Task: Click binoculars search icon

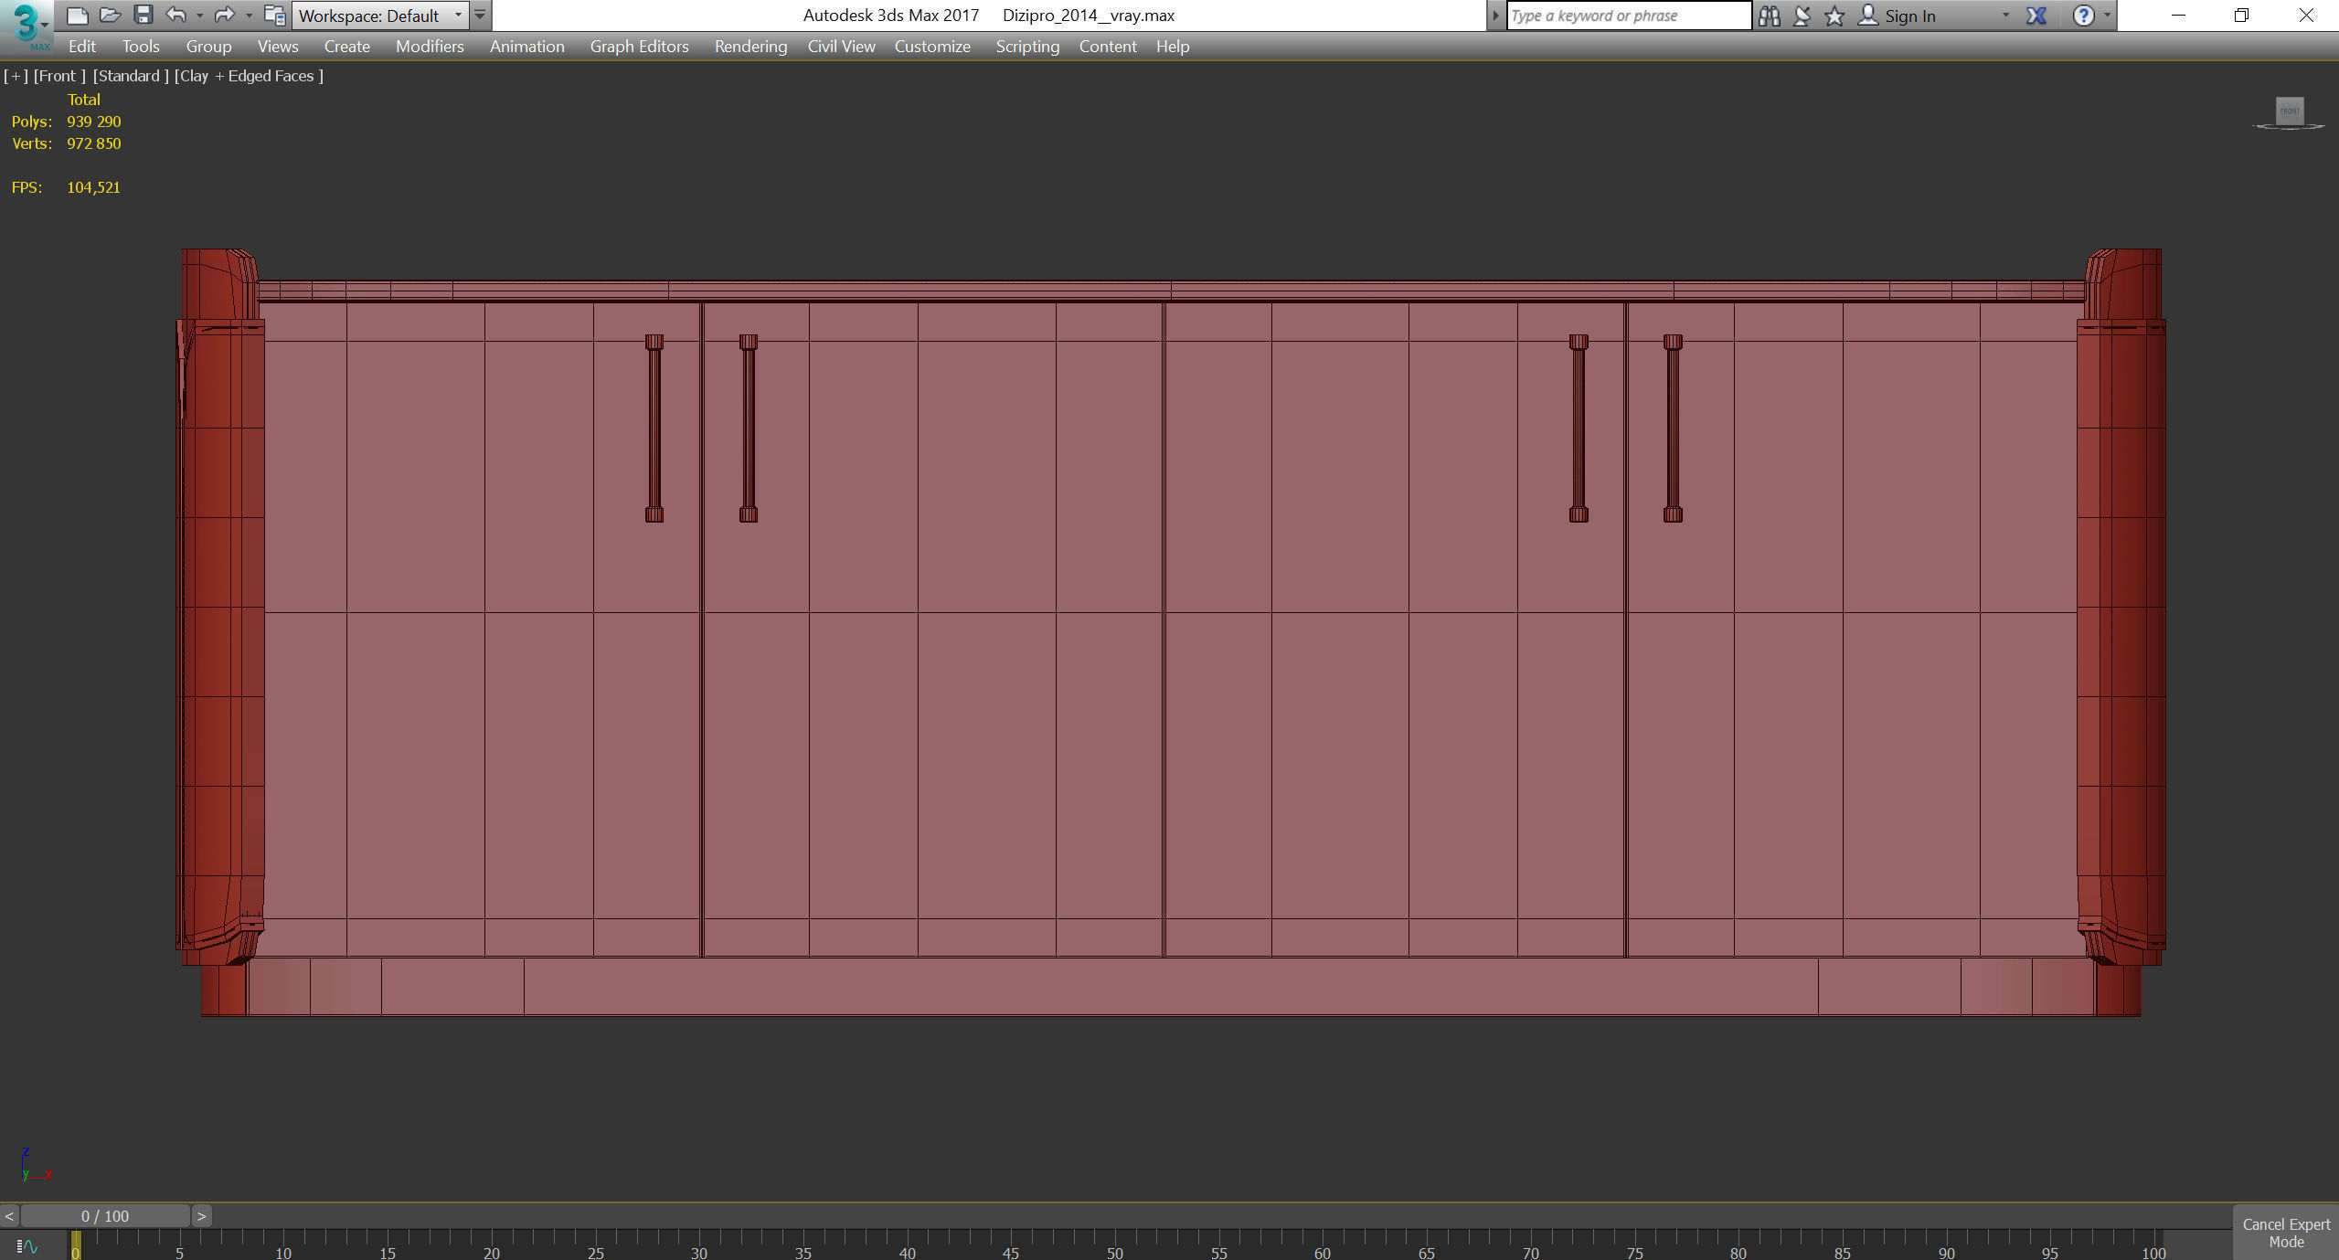Action: tap(1769, 16)
